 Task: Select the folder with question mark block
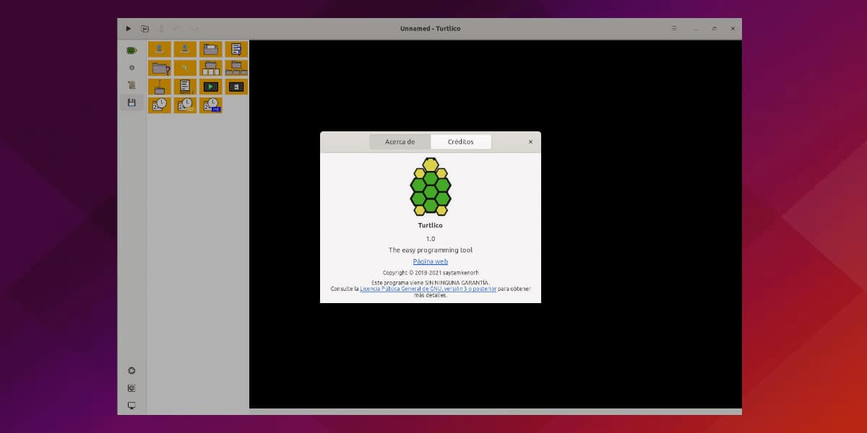pos(160,68)
